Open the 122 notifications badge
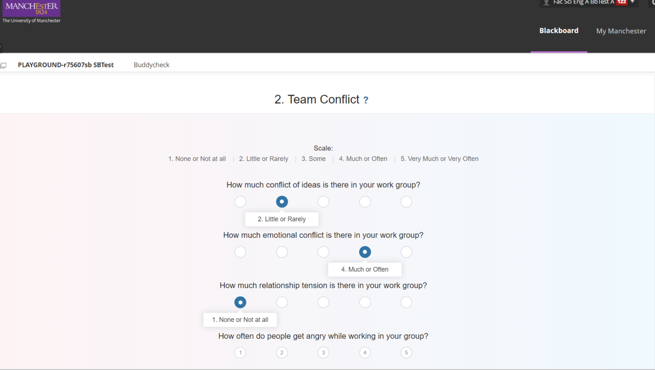 (x=622, y=2)
